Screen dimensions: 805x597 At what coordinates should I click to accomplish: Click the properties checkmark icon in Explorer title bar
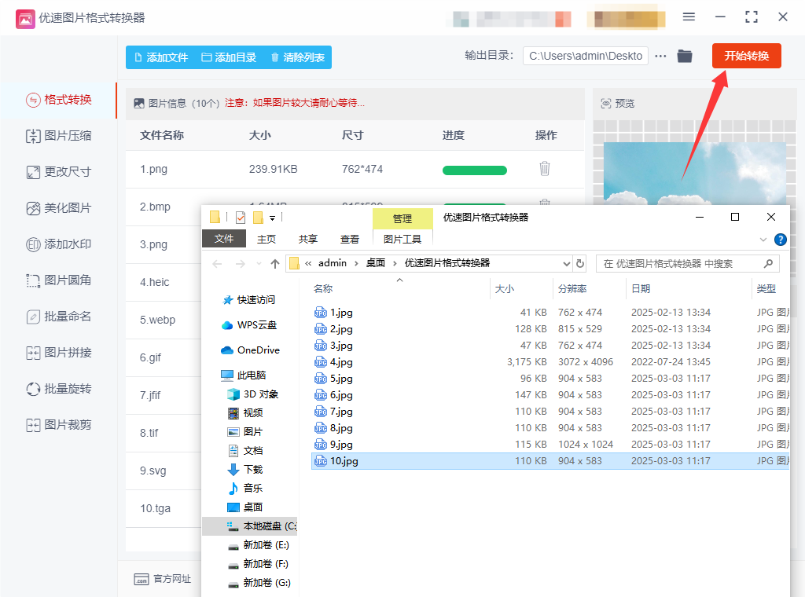click(x=241, y=218)
